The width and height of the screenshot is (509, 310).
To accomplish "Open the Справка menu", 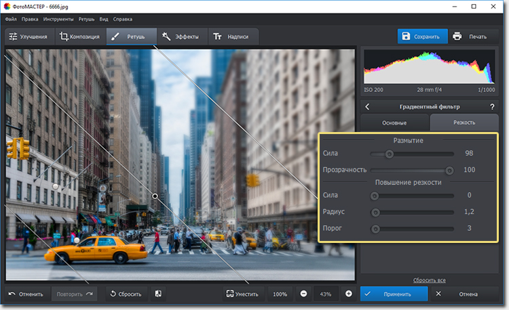I will 123,20.
